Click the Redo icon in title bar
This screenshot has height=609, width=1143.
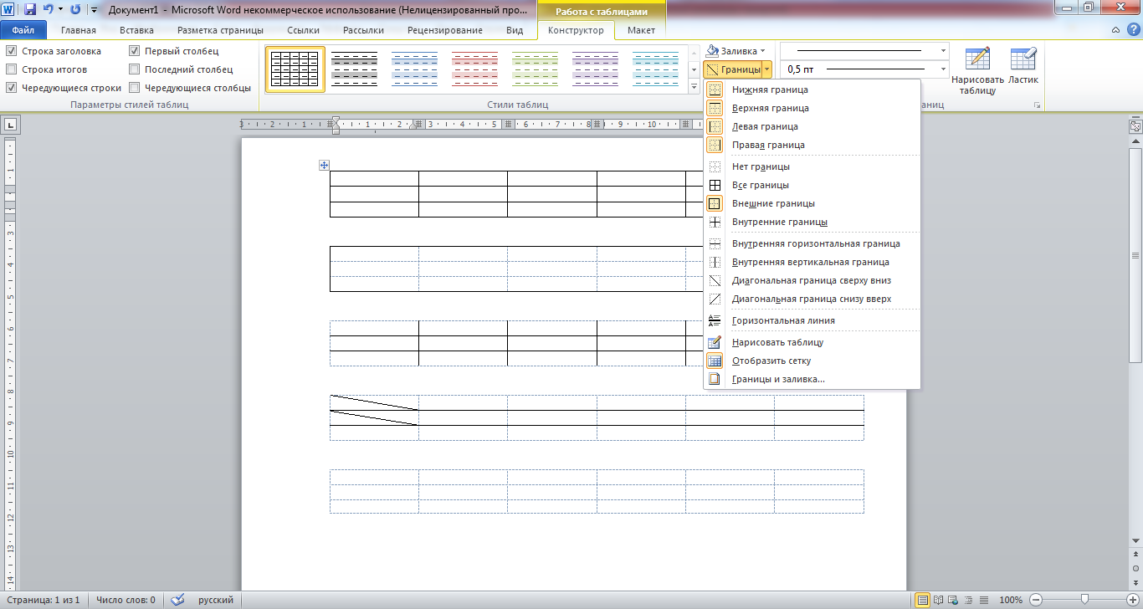pyautogui.click(x=75, y=9)
